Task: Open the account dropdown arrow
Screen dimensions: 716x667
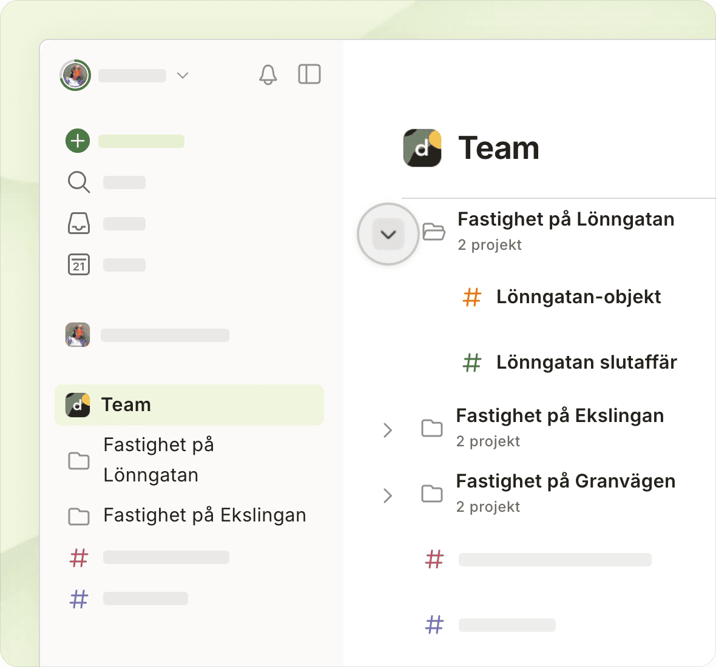Action: (183, 75)
